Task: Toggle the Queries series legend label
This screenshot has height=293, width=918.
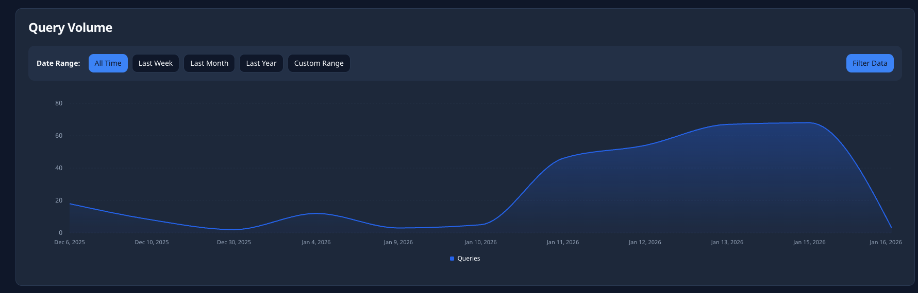Action: pos(469,259)
